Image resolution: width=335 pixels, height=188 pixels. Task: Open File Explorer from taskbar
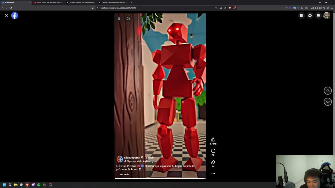point(16,185)
